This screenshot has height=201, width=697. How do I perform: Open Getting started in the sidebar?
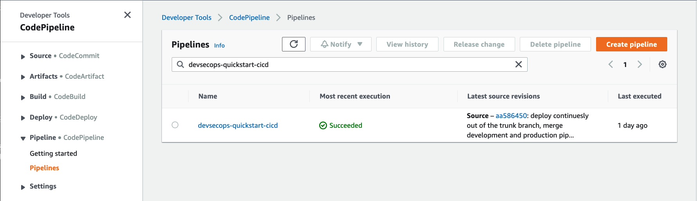pyautogui.click(x=53, y=153)
